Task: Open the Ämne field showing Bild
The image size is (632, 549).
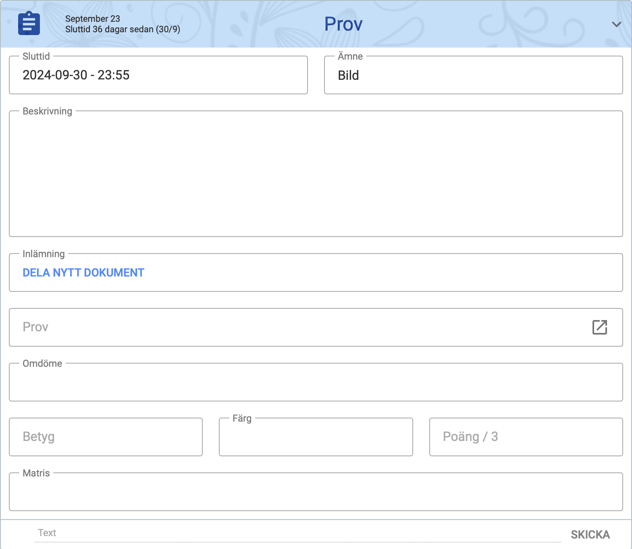Action: (473, 75)
